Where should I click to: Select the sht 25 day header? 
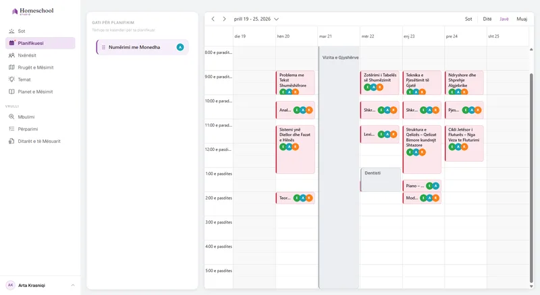508,36
